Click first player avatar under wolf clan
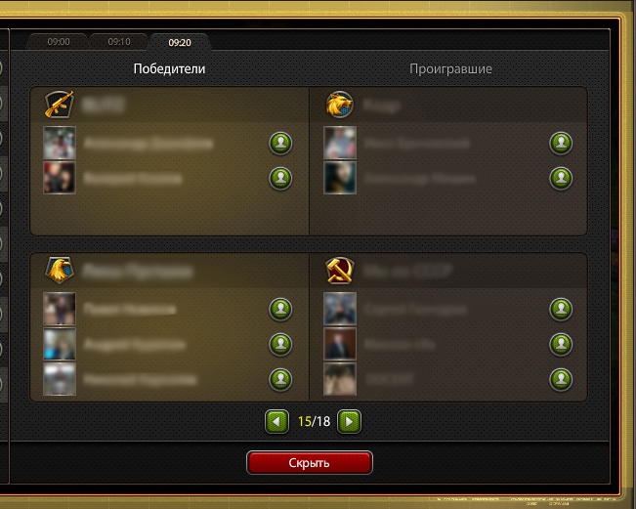Image resolution: width=636 pixels, height=509 pixels. (x=340, y=143)
